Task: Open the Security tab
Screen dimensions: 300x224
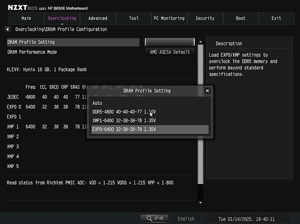Action: 205,19
